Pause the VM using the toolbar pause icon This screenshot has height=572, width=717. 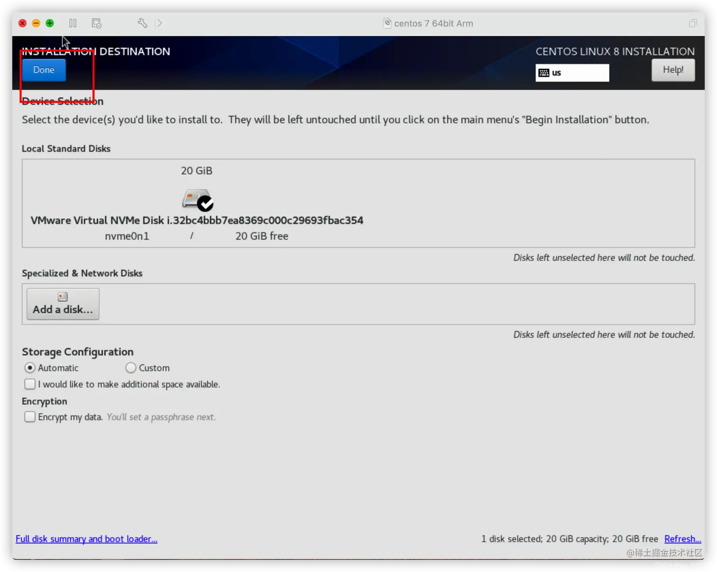click(73, 23)
